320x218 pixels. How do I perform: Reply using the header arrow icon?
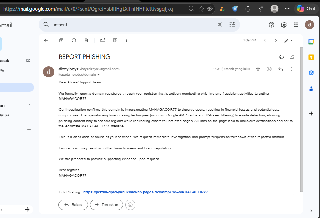(x=280, y=69)
